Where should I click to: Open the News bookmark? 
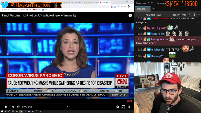coord(45,10)
